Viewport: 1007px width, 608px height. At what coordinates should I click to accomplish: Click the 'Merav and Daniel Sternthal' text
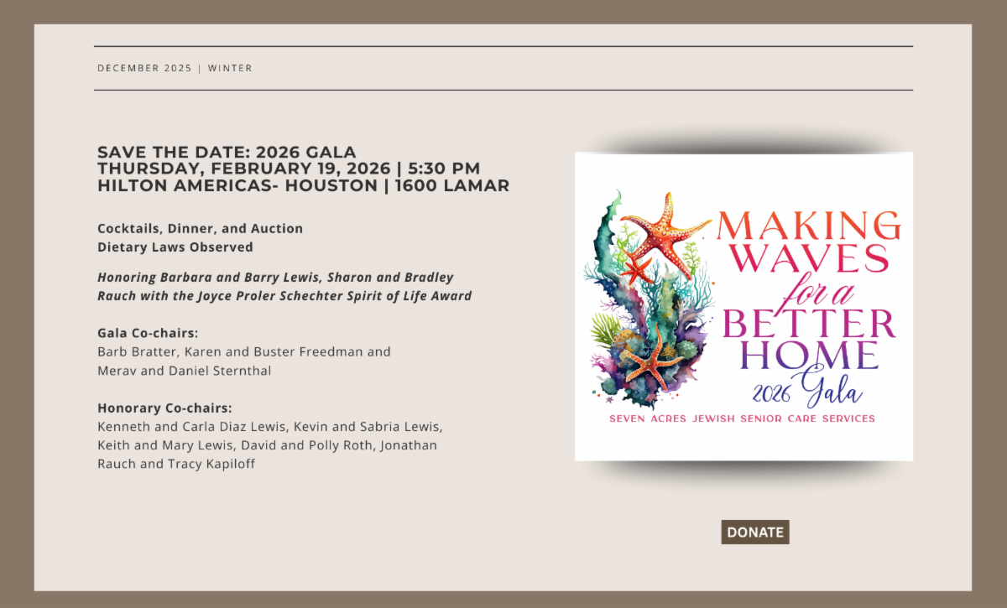tap(185, 371)
